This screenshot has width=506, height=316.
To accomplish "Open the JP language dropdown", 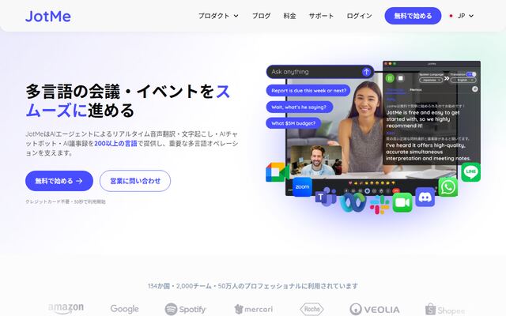I will point(466,16).
